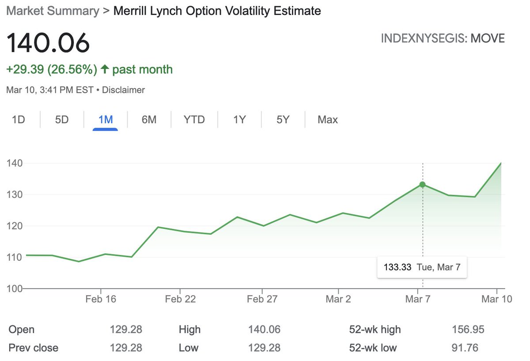Select the 5D time range tab

62,120
